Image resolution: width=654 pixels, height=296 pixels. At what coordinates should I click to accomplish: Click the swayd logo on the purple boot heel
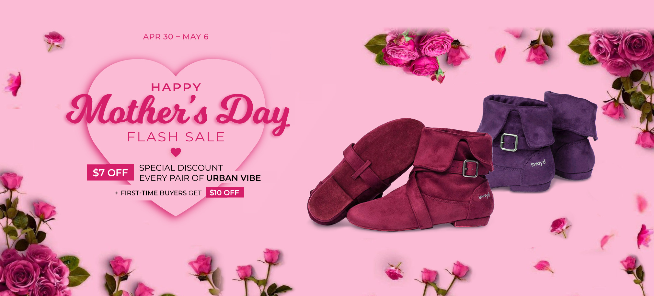538,163
